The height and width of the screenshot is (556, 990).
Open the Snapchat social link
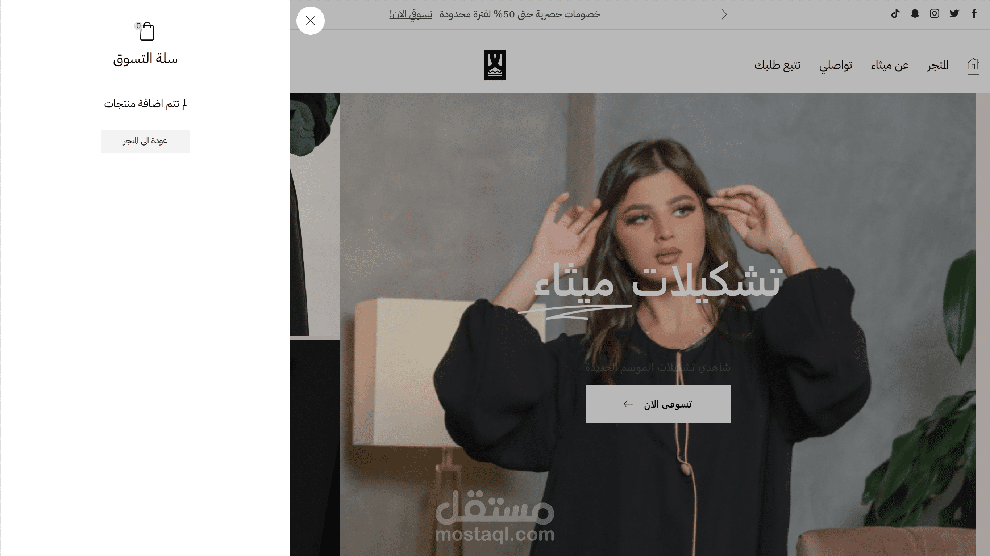click(x=915, y=14)
